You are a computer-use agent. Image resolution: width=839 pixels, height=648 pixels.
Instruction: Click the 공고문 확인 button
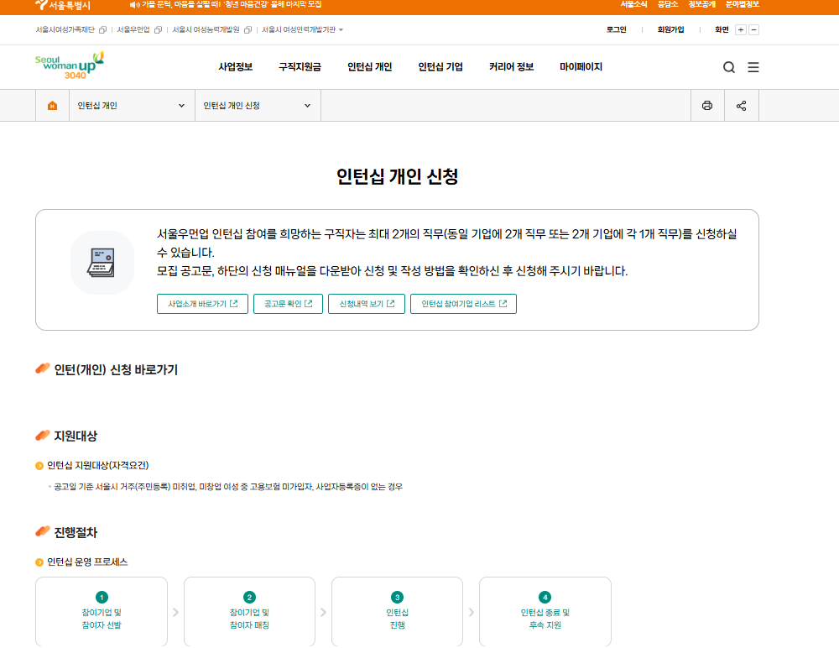288,304
